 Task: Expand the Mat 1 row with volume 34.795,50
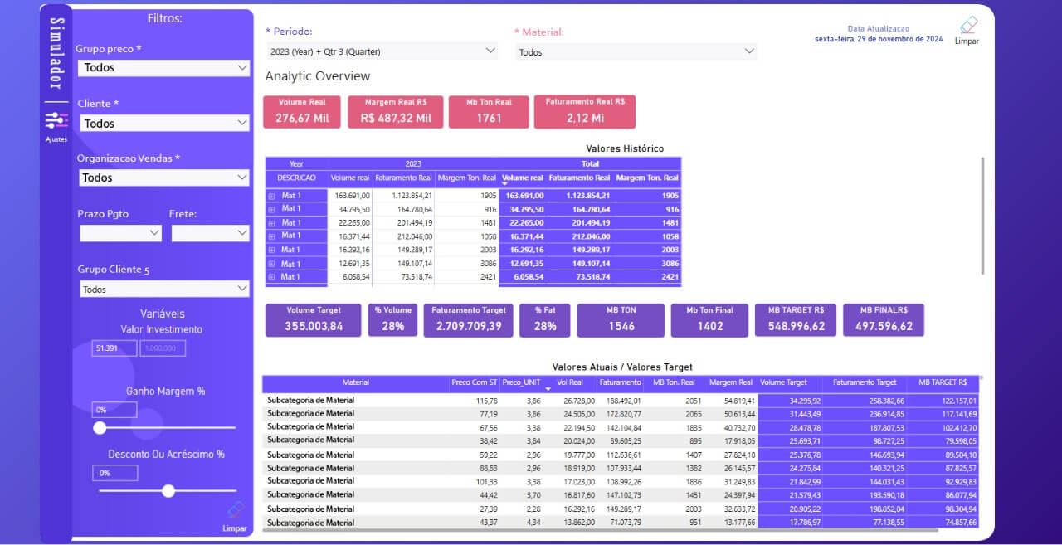pos(271,209)
